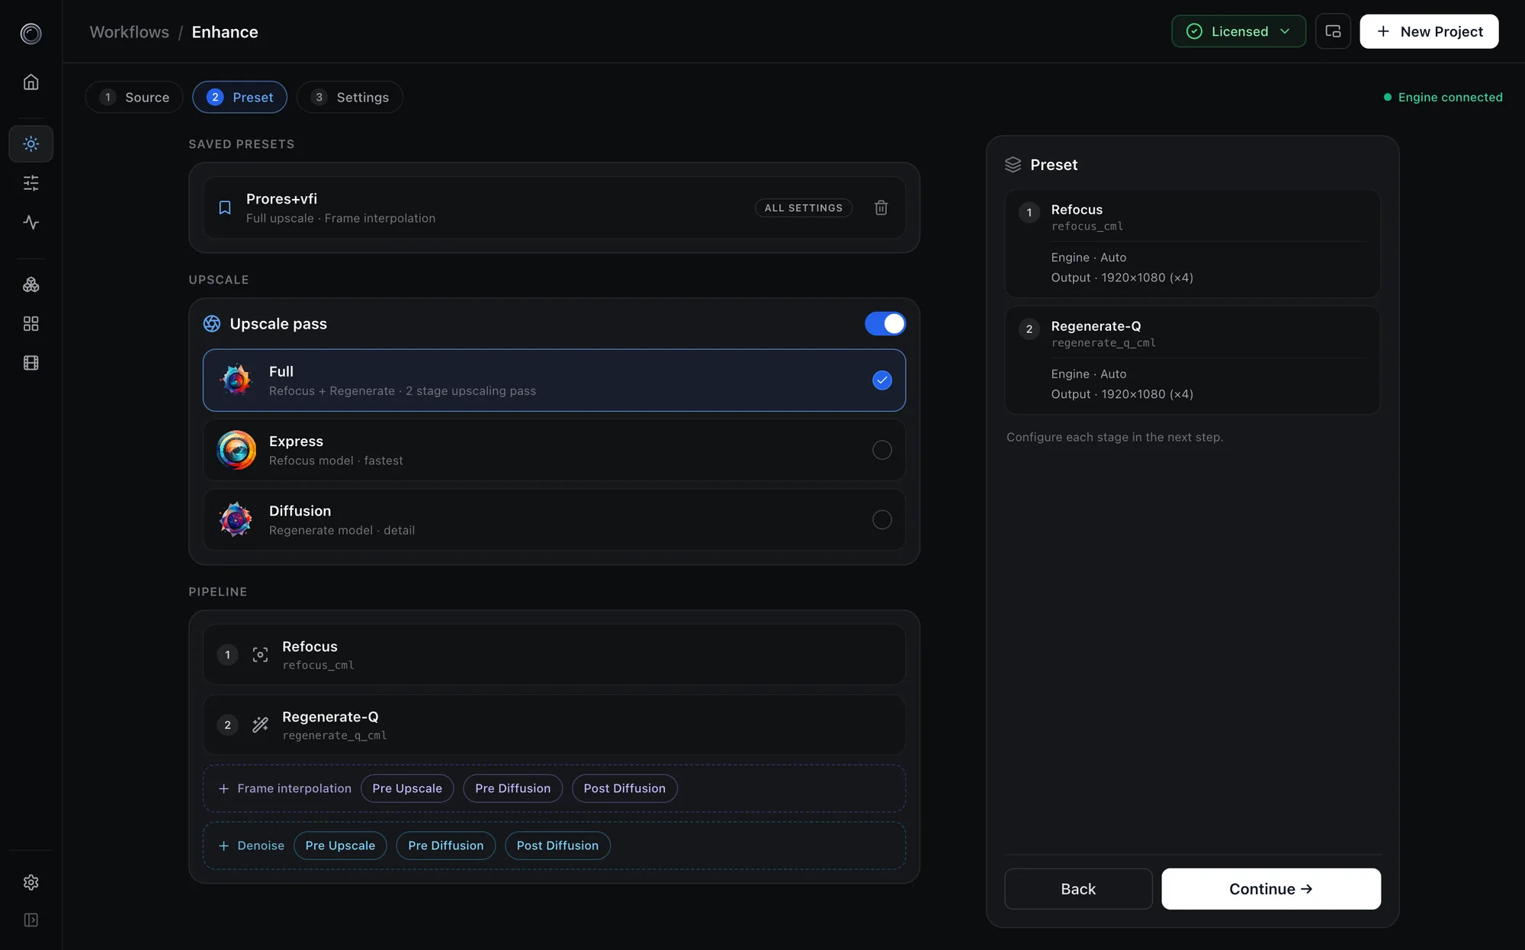Add Frame interpolation at Post Diffusion

coord(624,788)
